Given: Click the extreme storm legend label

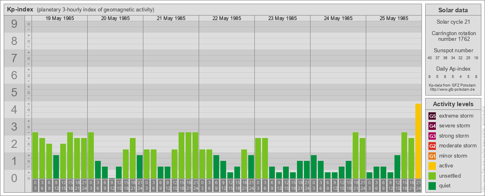Looking at the screenshot, I should [x=456, y=116].
